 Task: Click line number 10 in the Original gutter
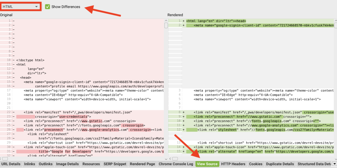pyautogui.click(x=9, y=60)
